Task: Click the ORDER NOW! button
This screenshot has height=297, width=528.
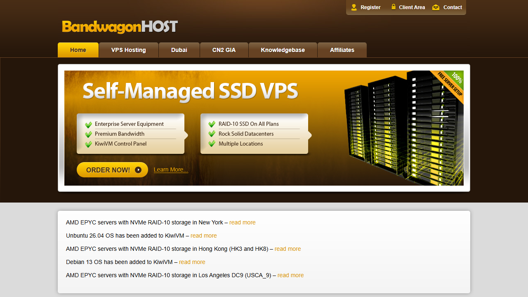Action: point(112,170)
